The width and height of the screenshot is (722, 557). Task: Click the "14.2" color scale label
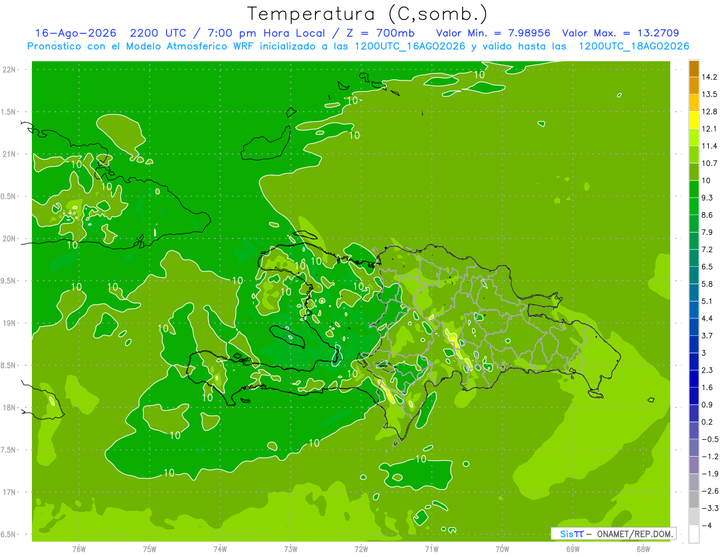tap(711, 77)
